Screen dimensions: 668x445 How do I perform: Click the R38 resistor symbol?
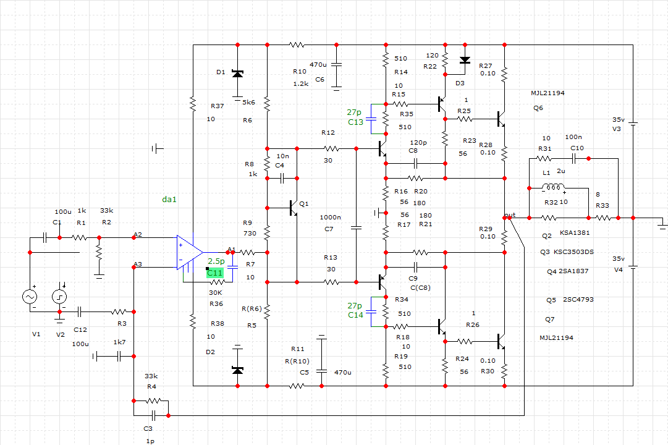tap(193, 321)
